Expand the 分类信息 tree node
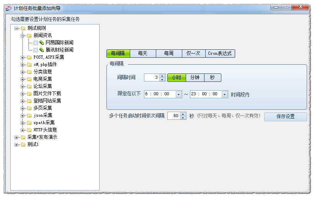This screenshot has height=197, width=314. (x=23, y=72)
